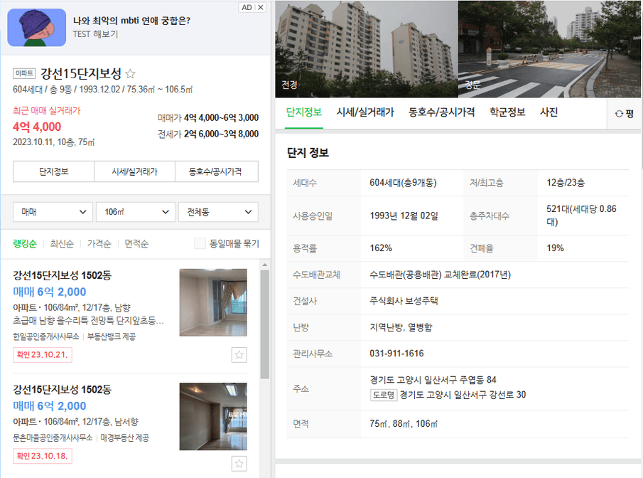Open the 전경 complex photo

pyautogui.click(x=367, y=49)
